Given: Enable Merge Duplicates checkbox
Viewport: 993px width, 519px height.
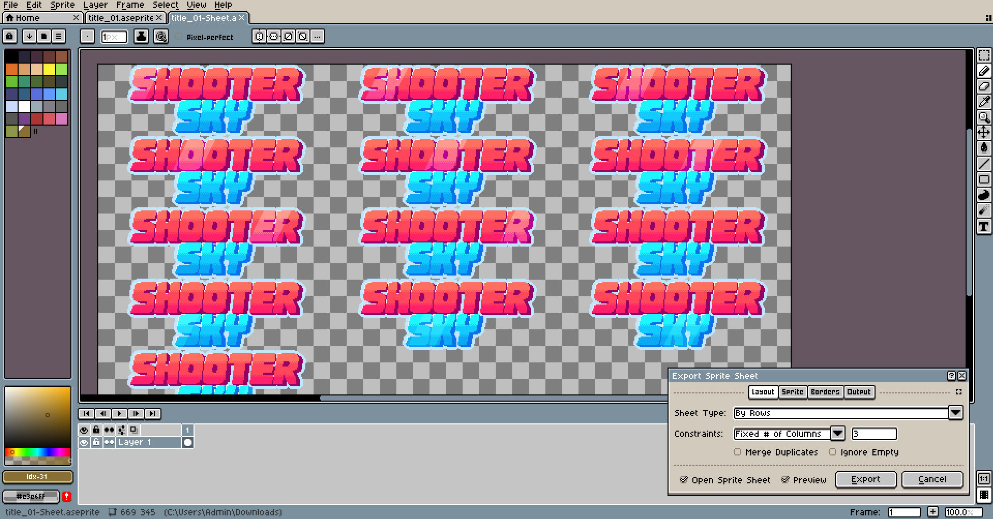Looking at the screenshot, I should pos(737,452).
